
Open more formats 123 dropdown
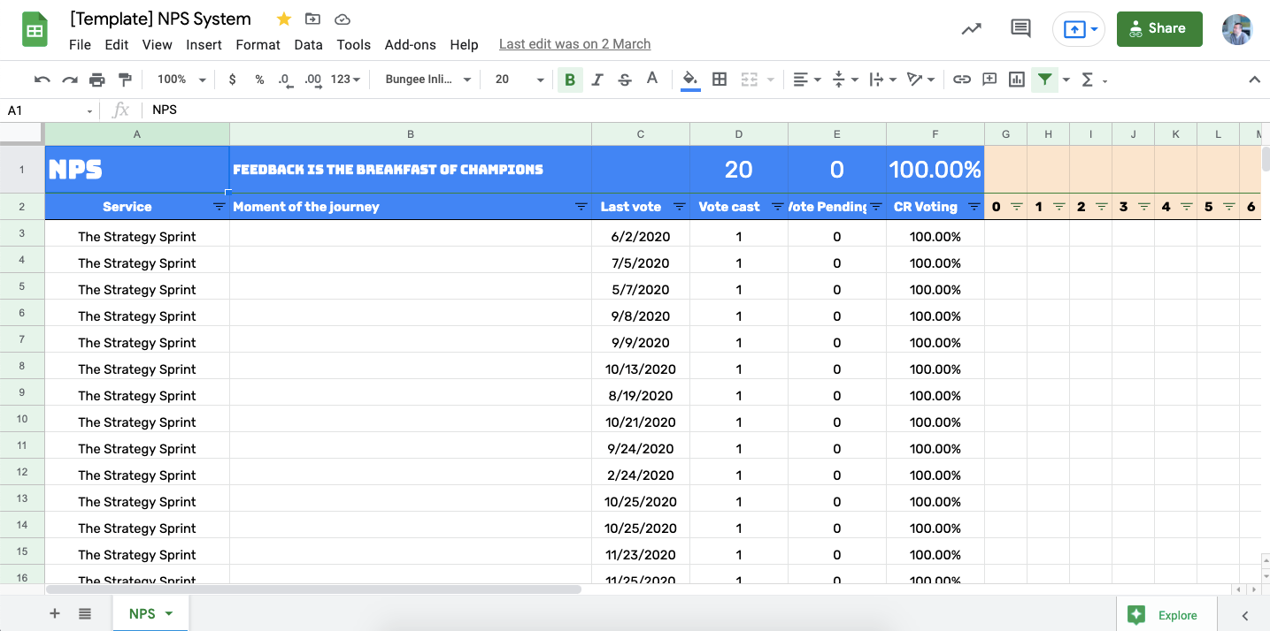pos(345,80)
